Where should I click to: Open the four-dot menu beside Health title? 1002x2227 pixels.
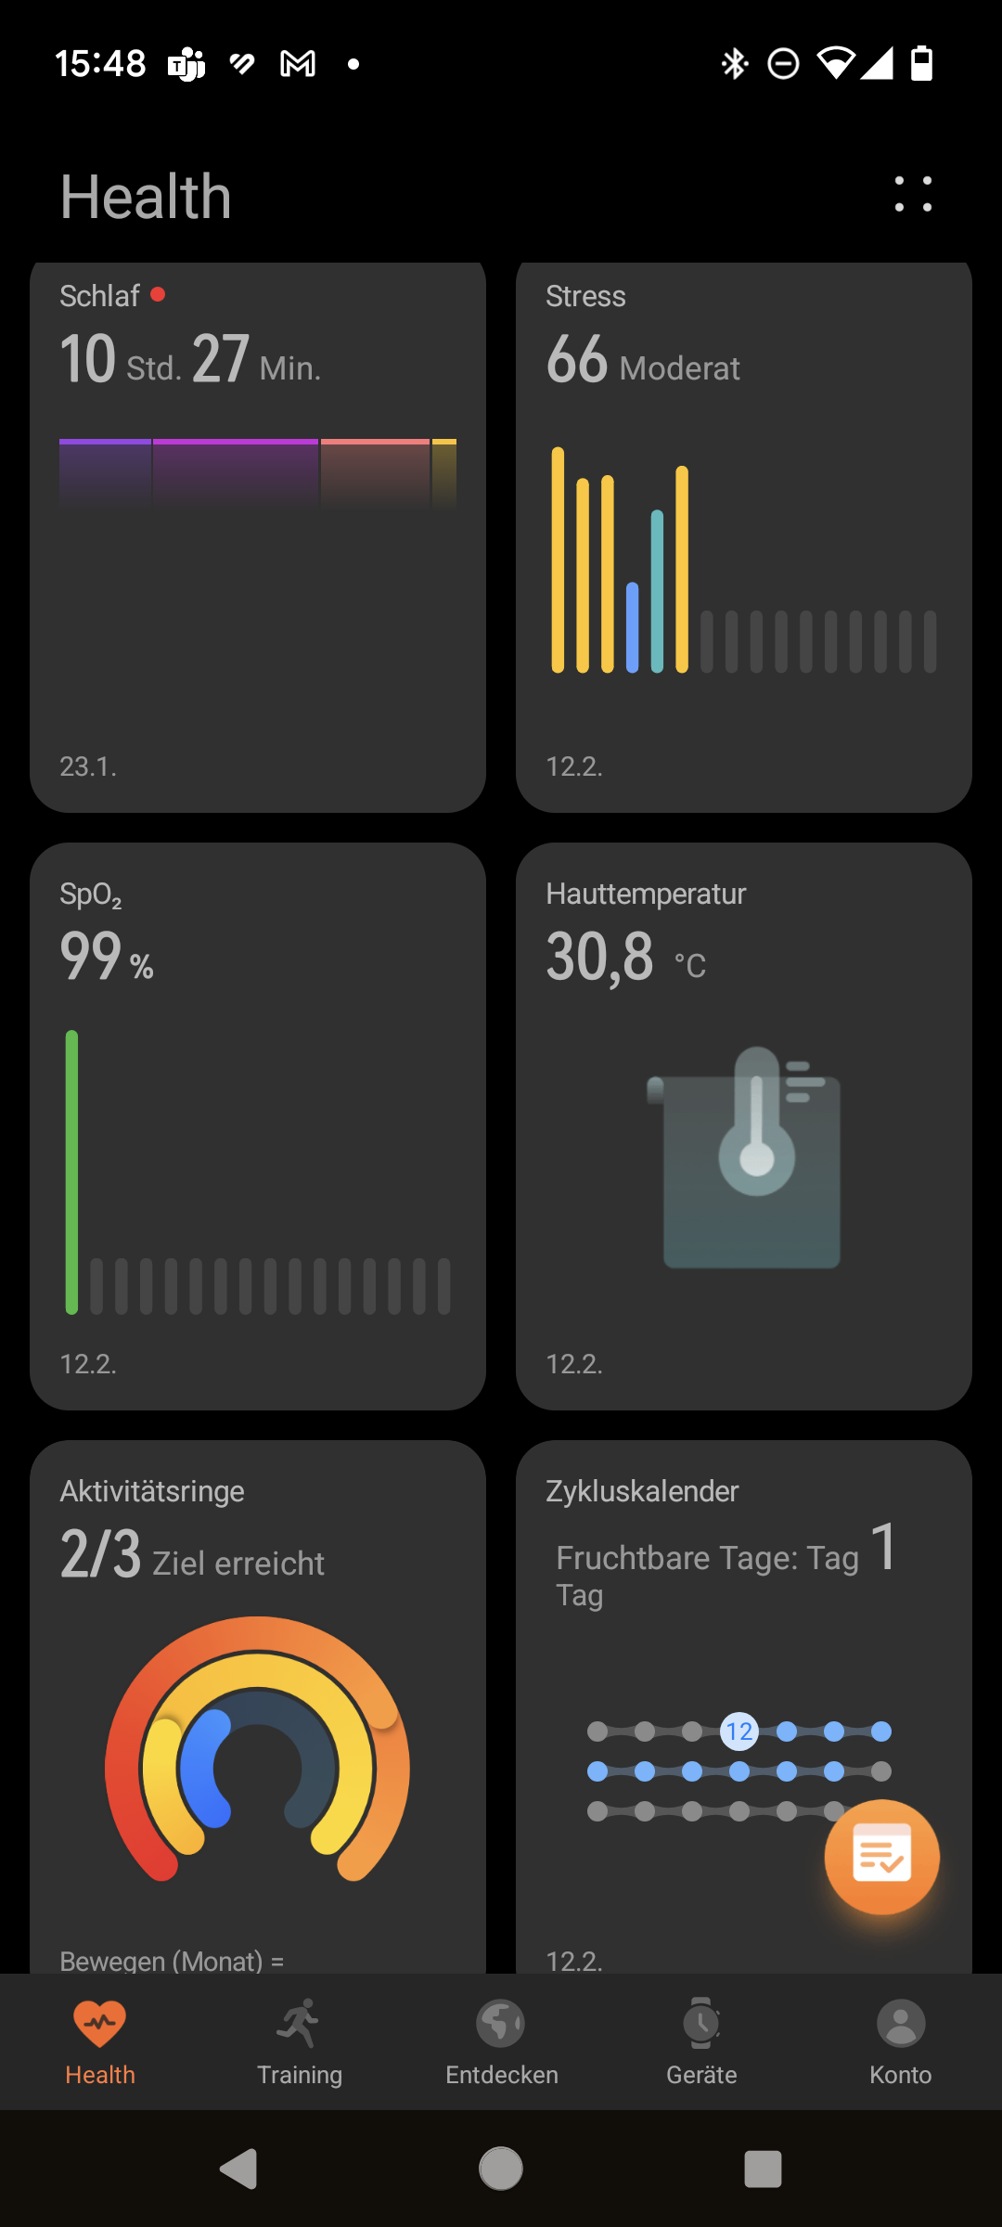pos(913,194)
